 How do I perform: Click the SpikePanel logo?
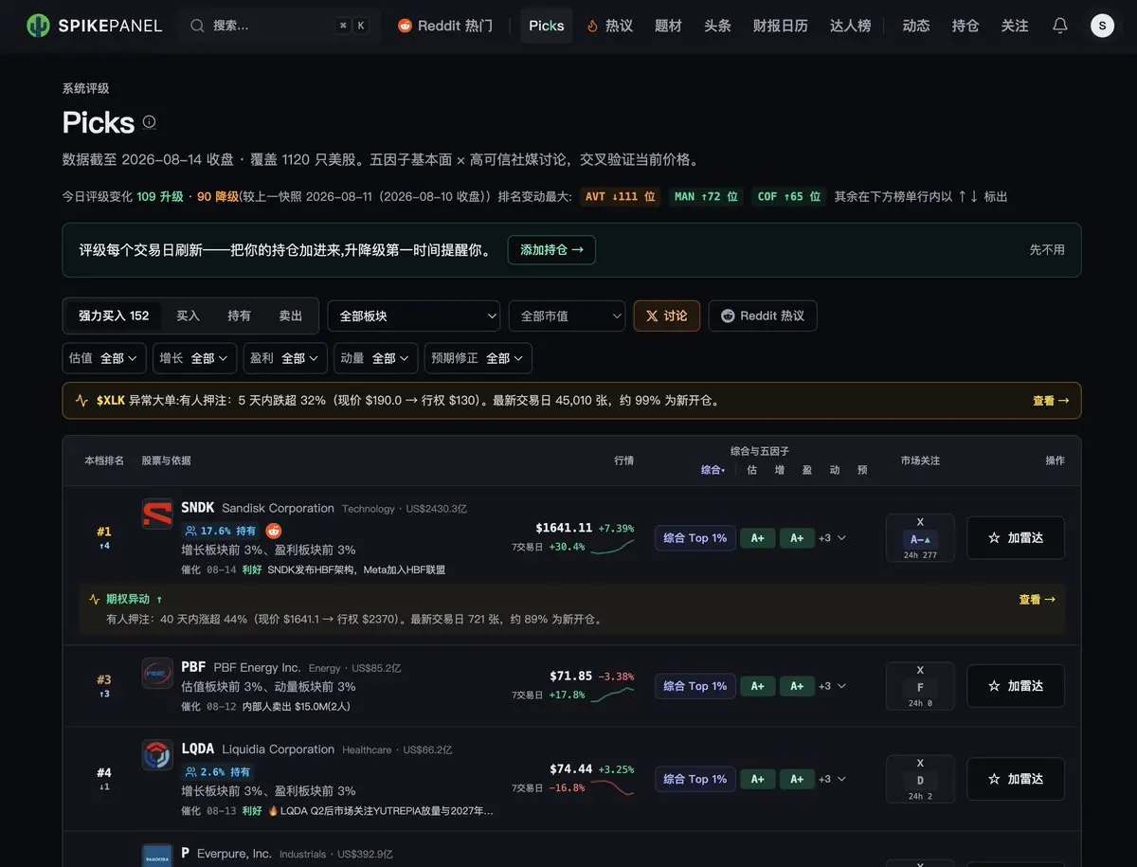coord(94,26)
